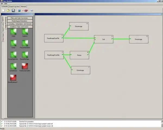Select the CornerMinEigen block icon
The height and width of the screenshot is (130, 163).
point(25,55)
